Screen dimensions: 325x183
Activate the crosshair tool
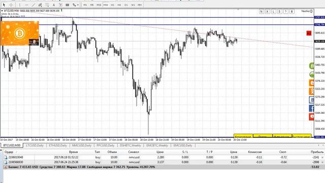tap(11, 5)
